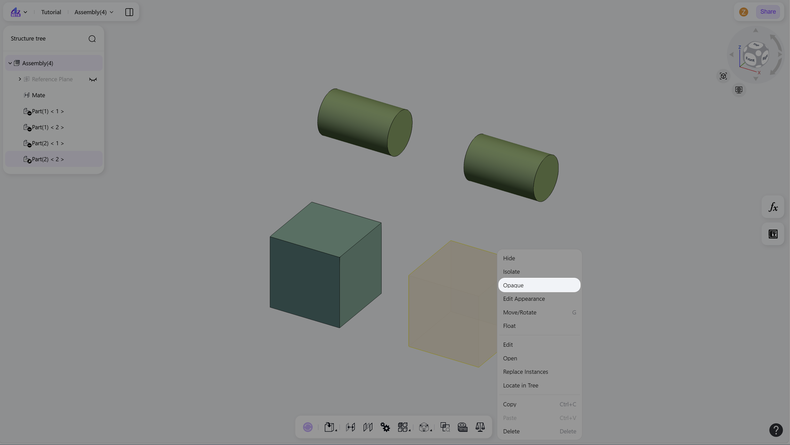790x445 pixels.
Task: Rotate view using the navigator left arrow
Action: tap(732, 55)
